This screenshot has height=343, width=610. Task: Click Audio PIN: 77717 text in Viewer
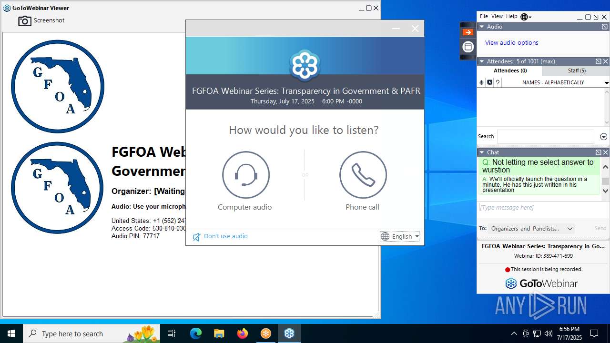coord(135,236)
